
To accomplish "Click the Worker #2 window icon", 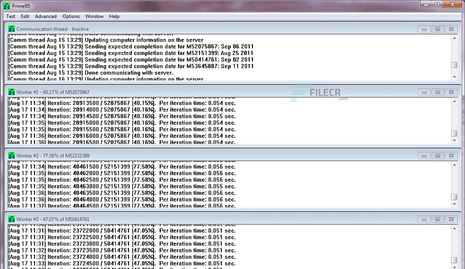I will 11,156.
